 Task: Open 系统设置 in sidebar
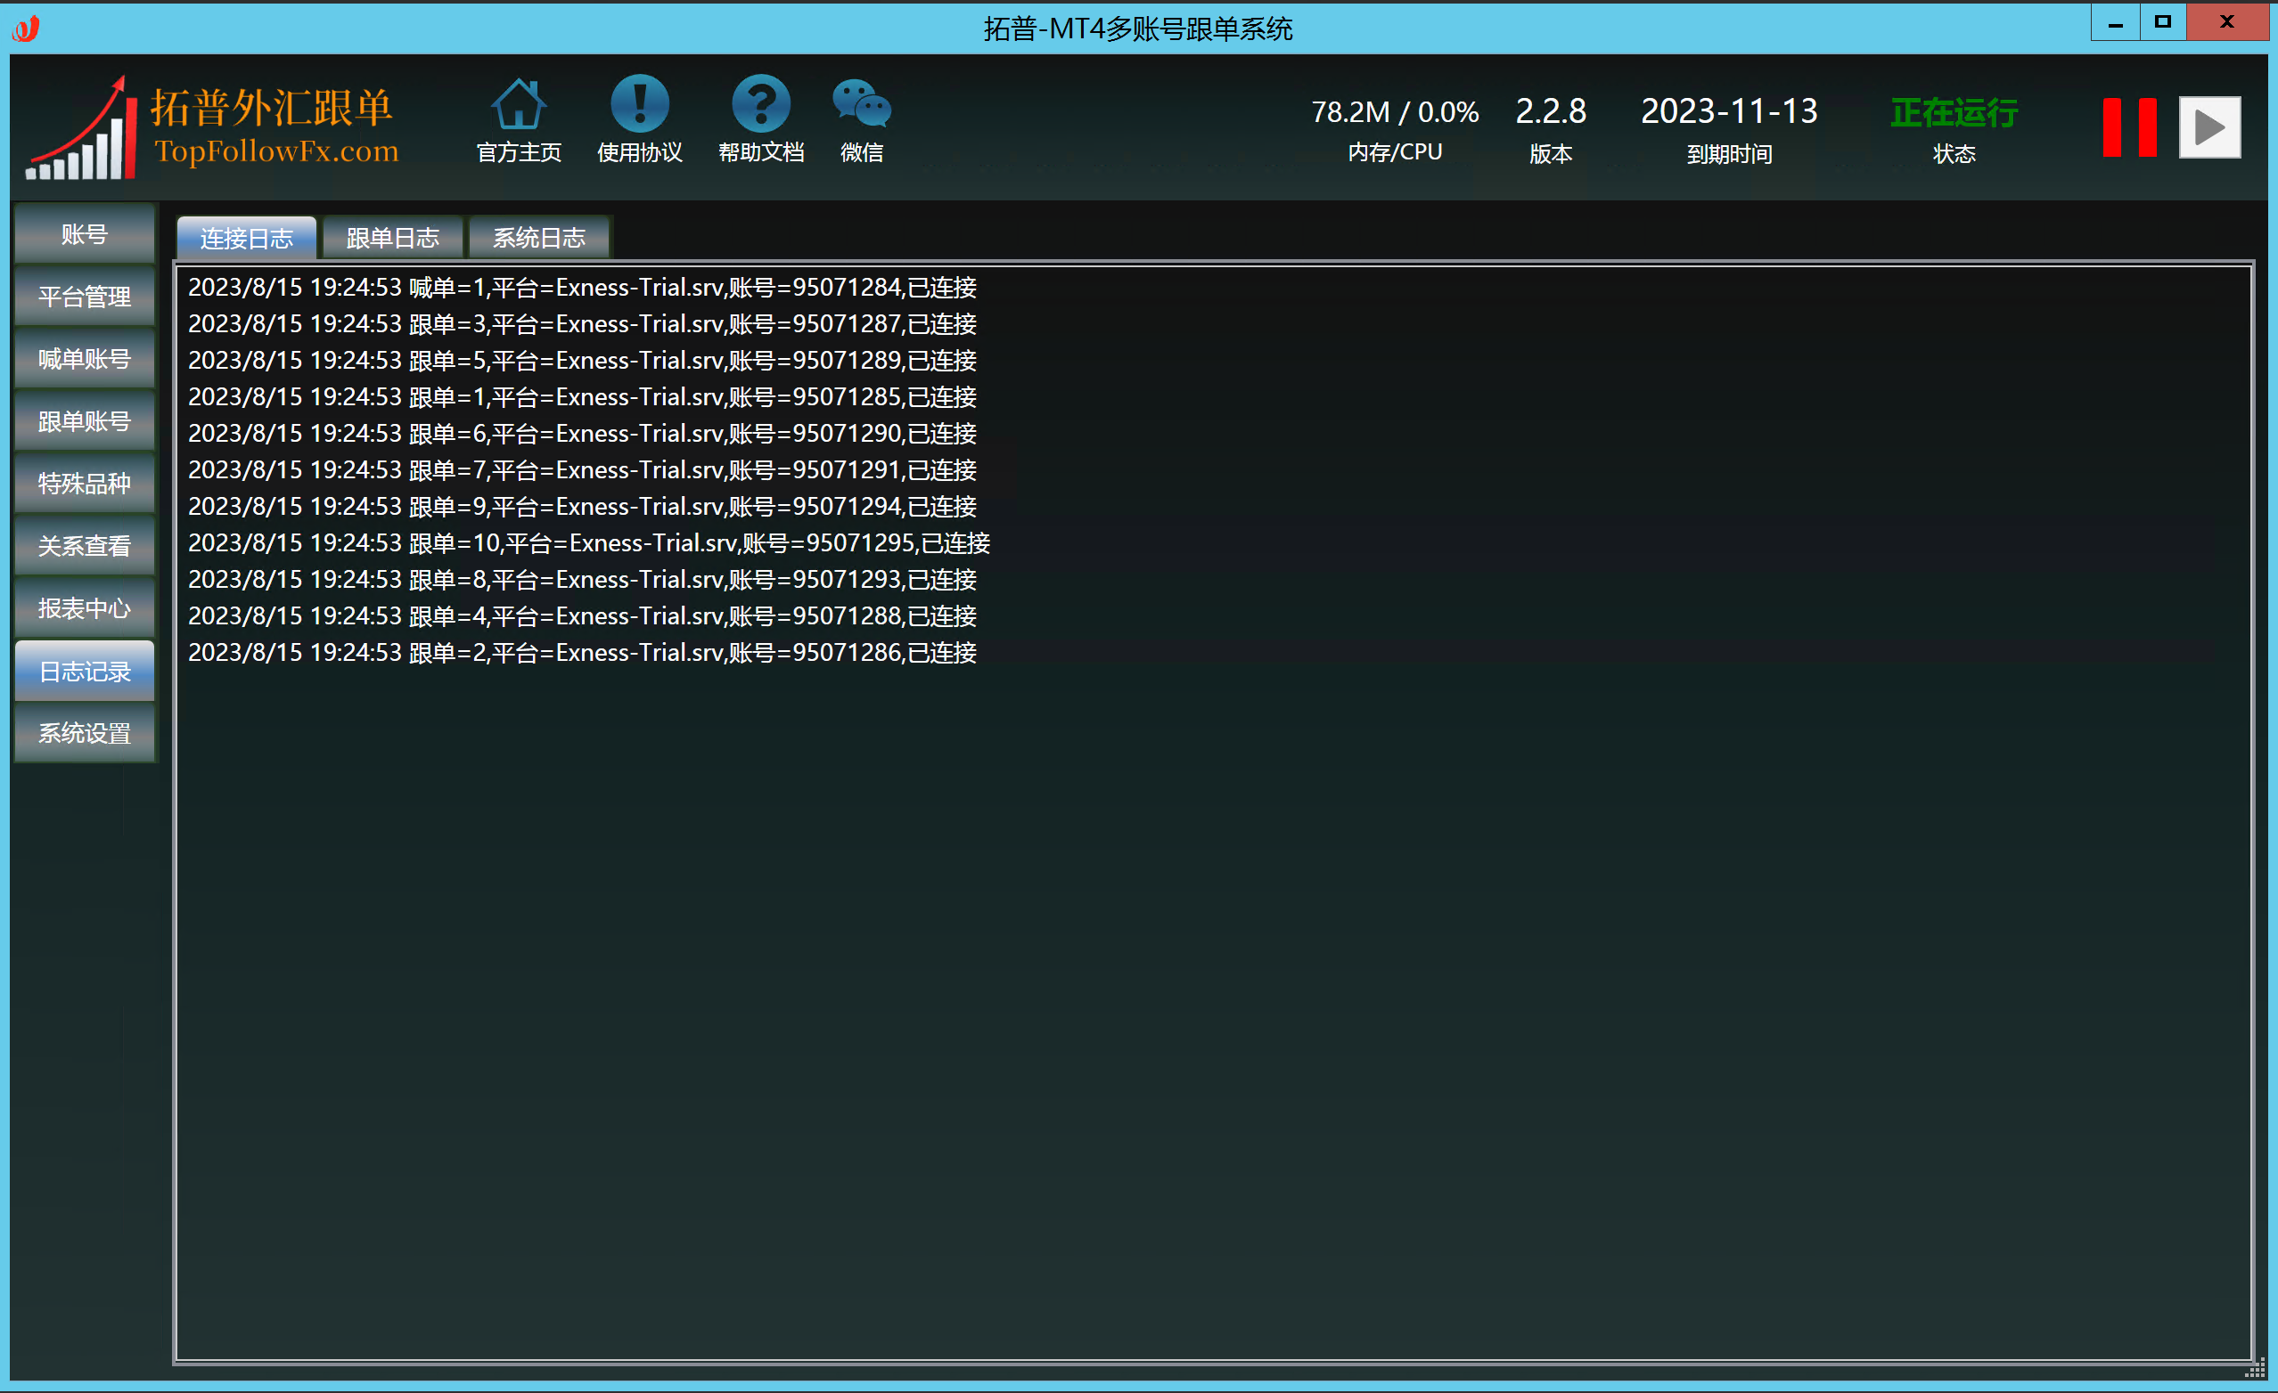[84, 733]
